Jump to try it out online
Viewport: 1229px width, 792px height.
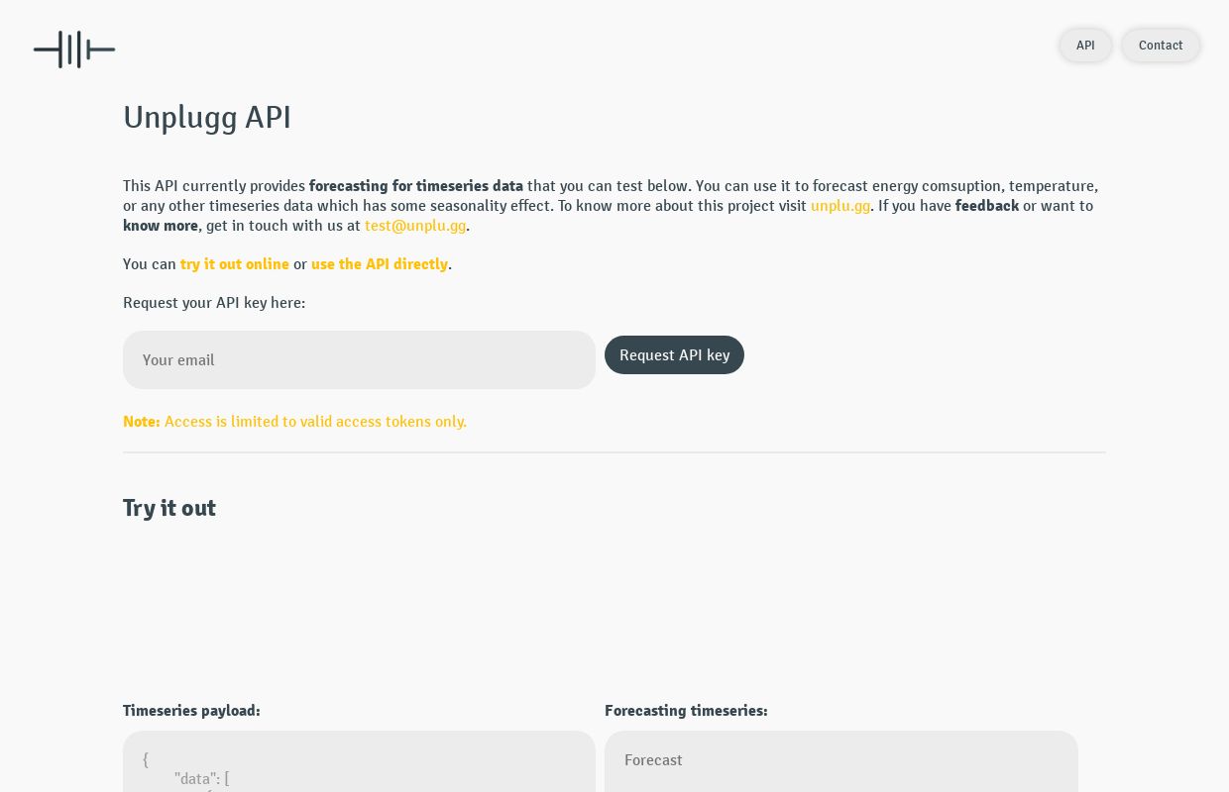pyautogui.click(x=235, y=264)
